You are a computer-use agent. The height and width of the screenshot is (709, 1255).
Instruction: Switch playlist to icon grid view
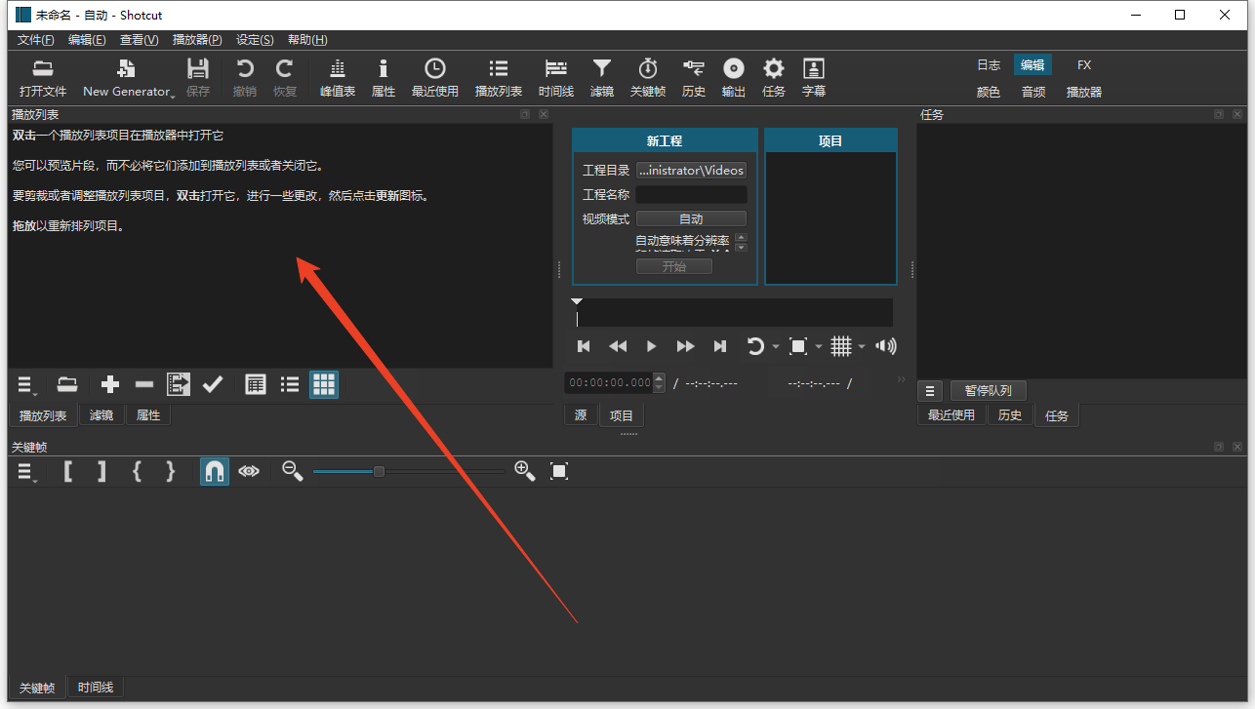pos(324,384)
